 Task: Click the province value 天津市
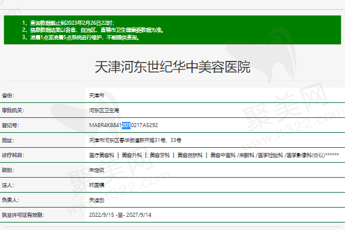click(97, 95)
